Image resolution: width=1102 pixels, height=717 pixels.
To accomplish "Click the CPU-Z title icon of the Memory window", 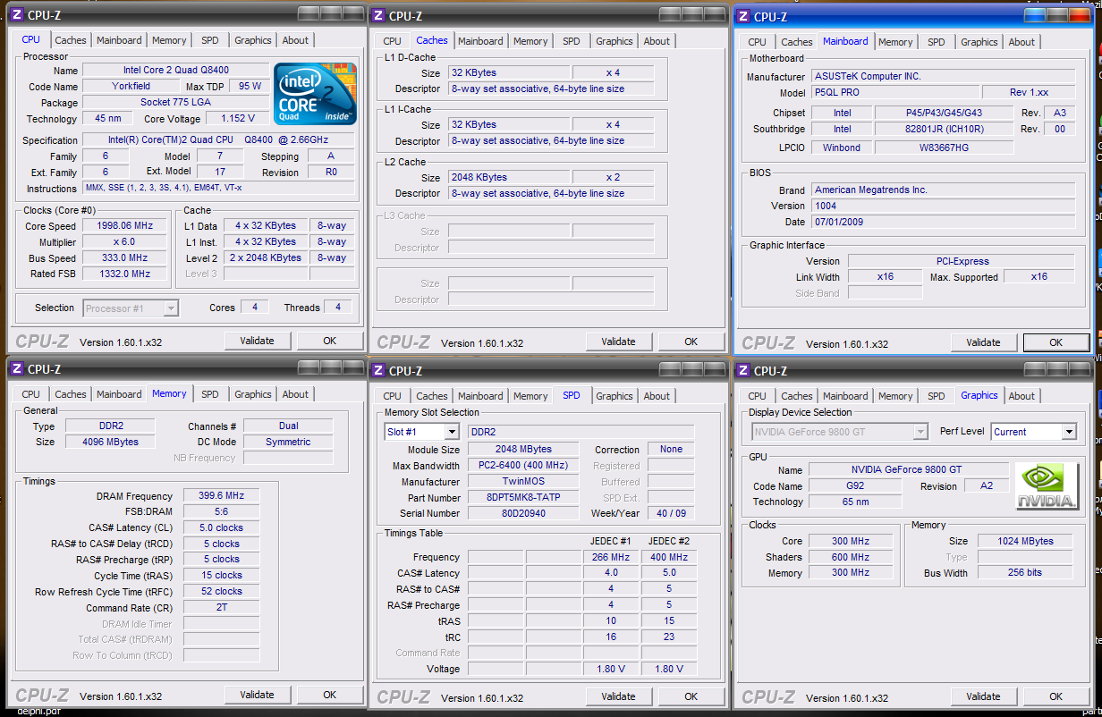I will [x=16, y=369].
